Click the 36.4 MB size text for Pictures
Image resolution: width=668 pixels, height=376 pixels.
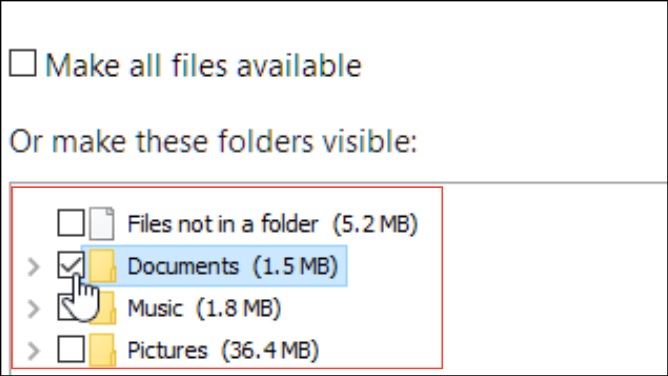[x=270, y=351]
